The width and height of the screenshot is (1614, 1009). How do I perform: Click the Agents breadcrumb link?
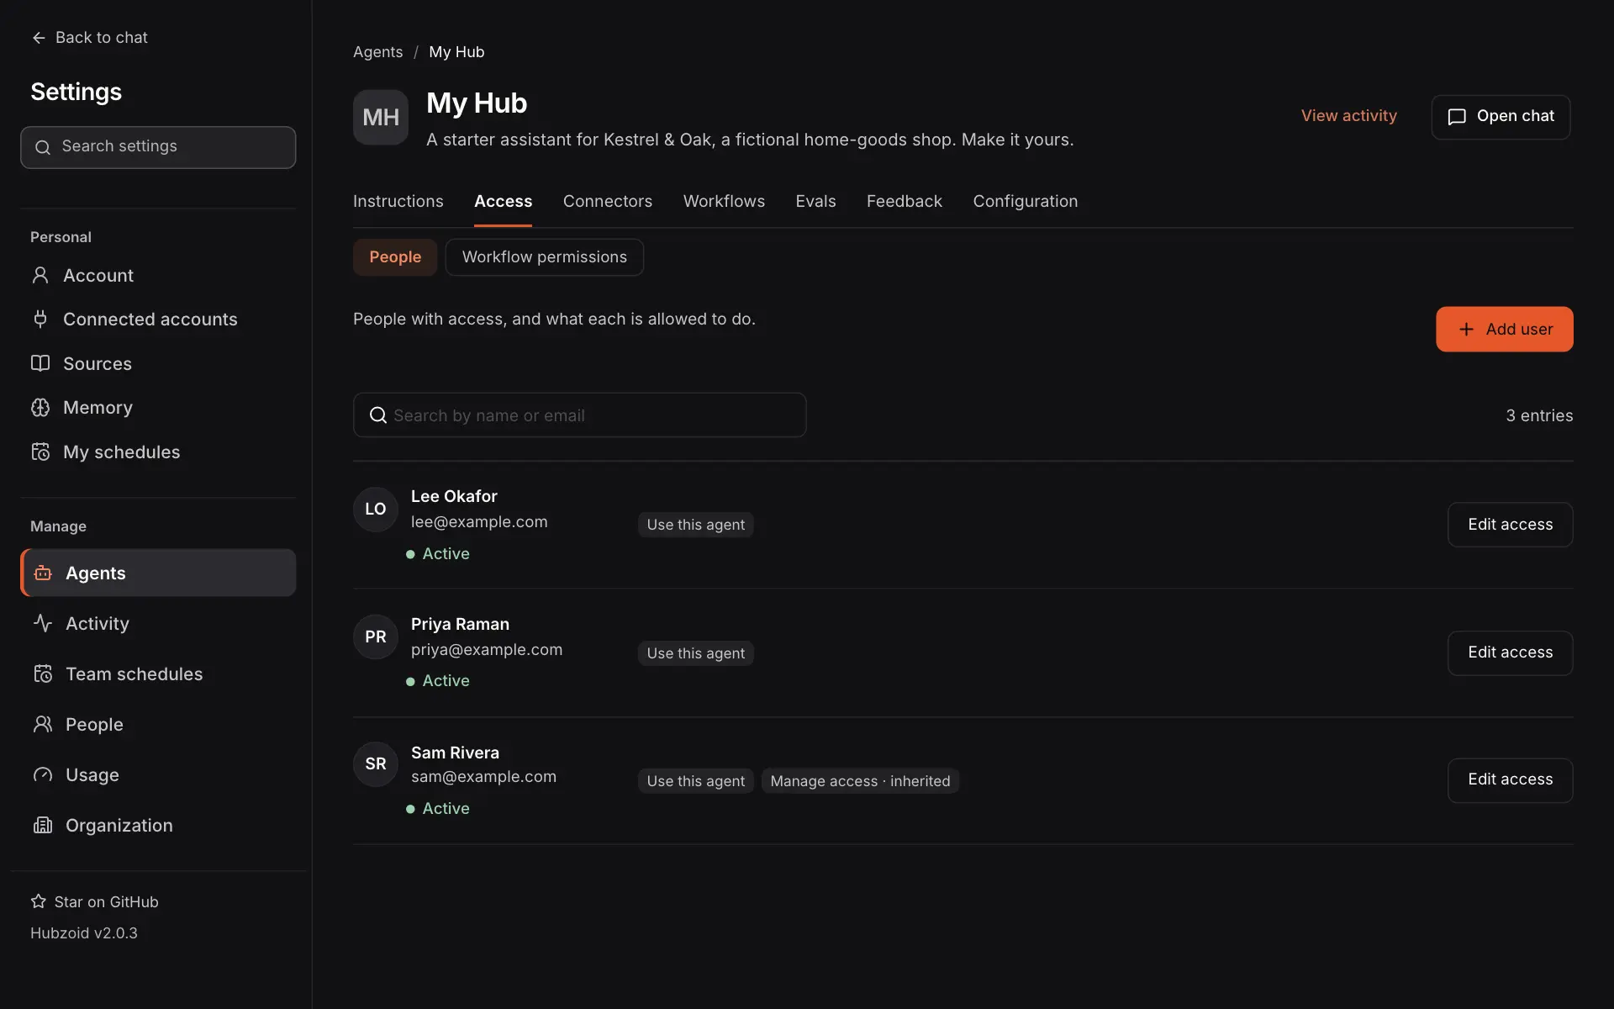click(377, 52)
